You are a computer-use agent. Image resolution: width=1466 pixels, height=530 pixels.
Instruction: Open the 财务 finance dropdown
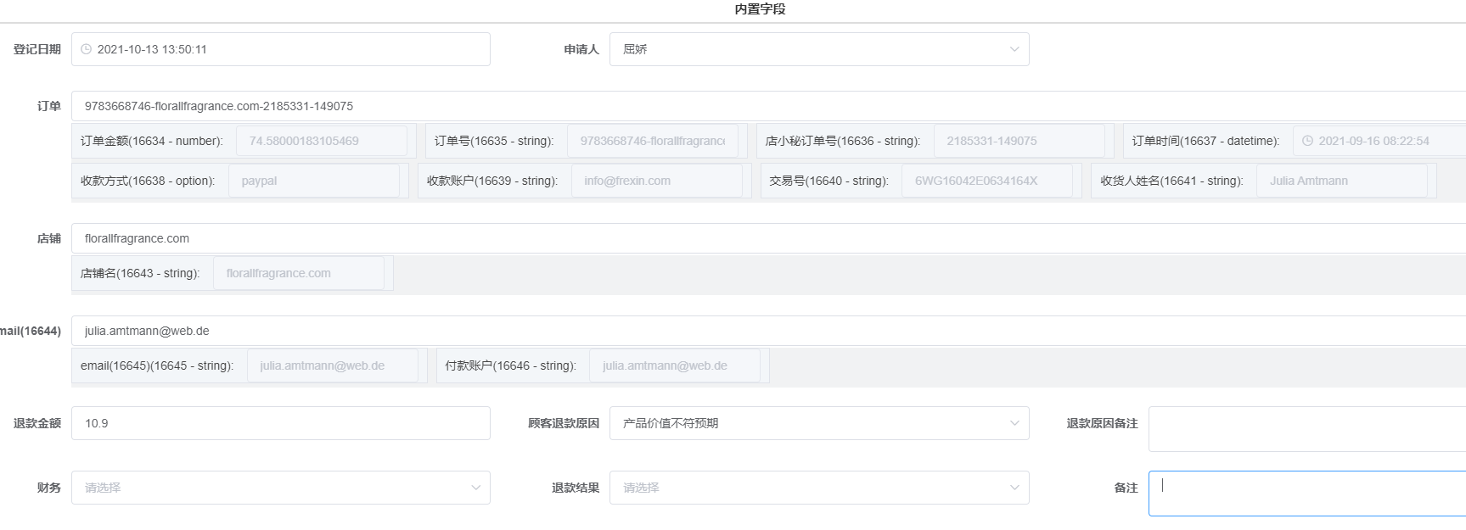coord(280,488)
